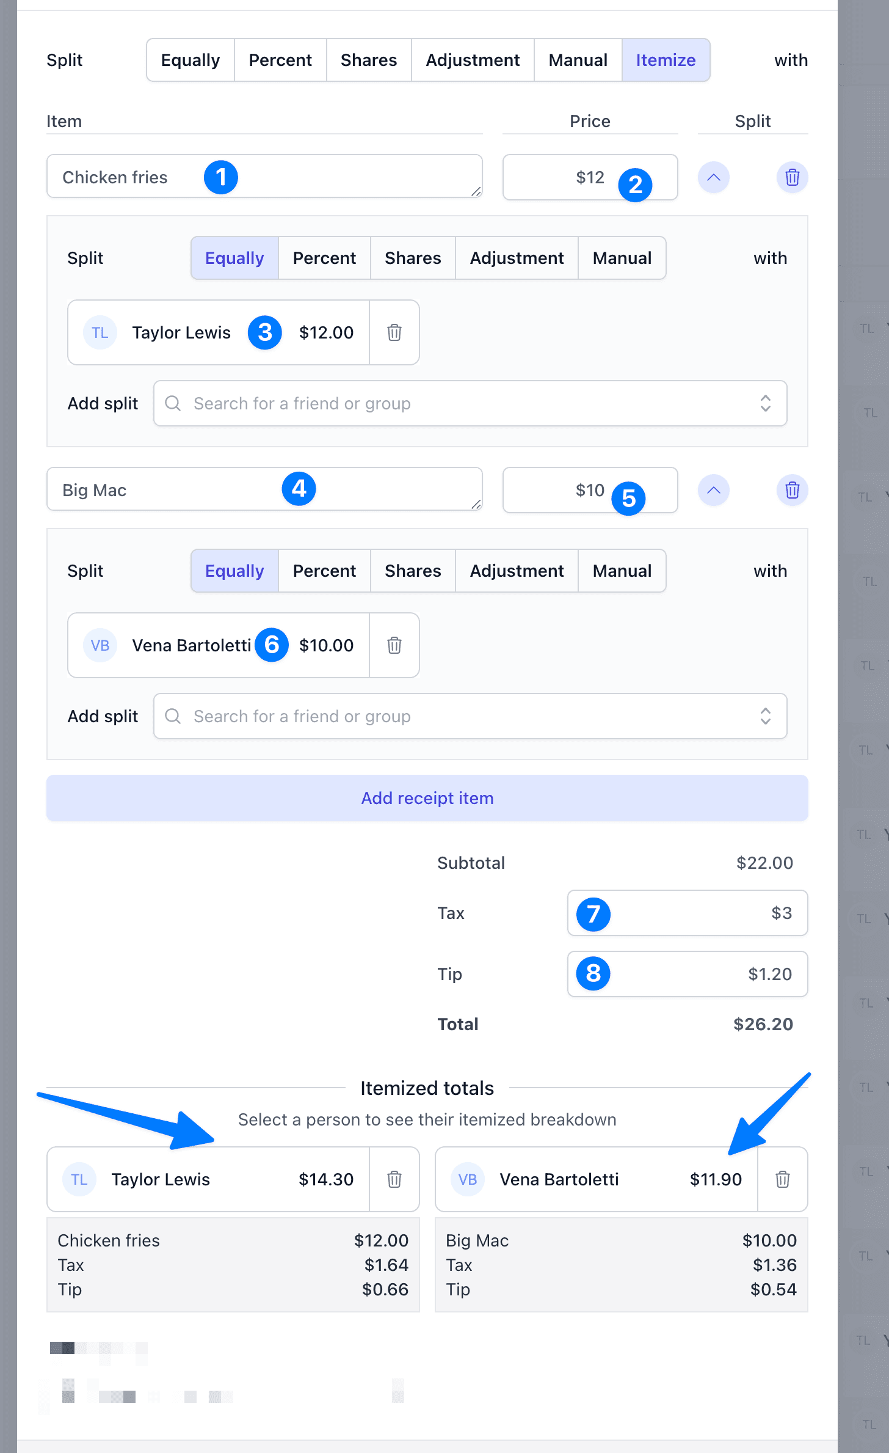Collapse the Big Mac item details
Screen dimensions: 889x1453
713,490
